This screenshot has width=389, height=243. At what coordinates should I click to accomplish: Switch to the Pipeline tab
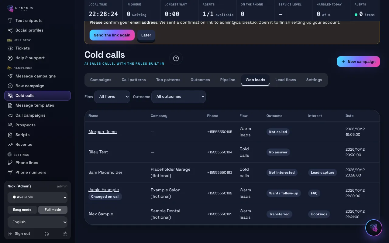[x=228, y=80]
